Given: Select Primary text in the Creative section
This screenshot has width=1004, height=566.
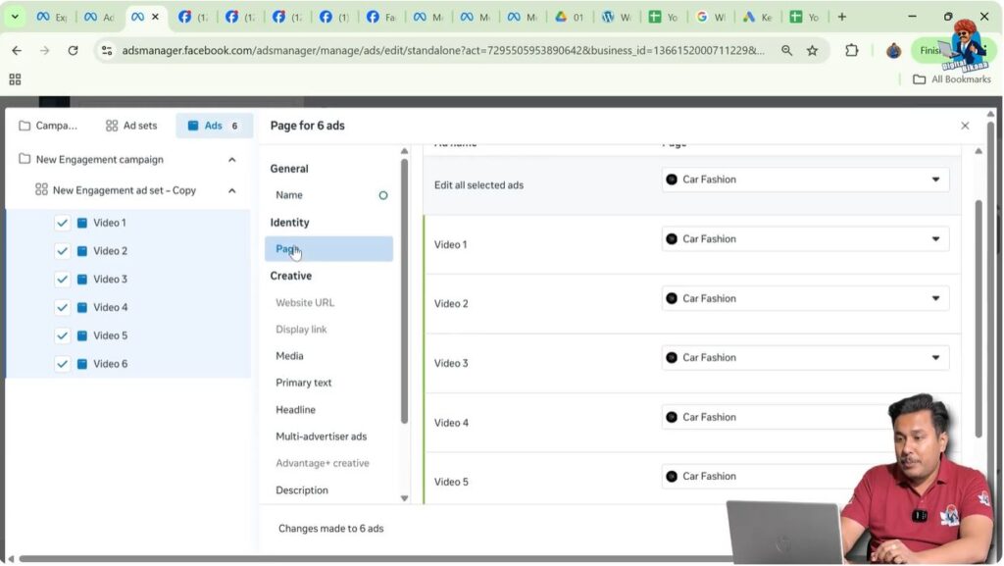Looking at the screenshot, I should (x=304, y=383).
